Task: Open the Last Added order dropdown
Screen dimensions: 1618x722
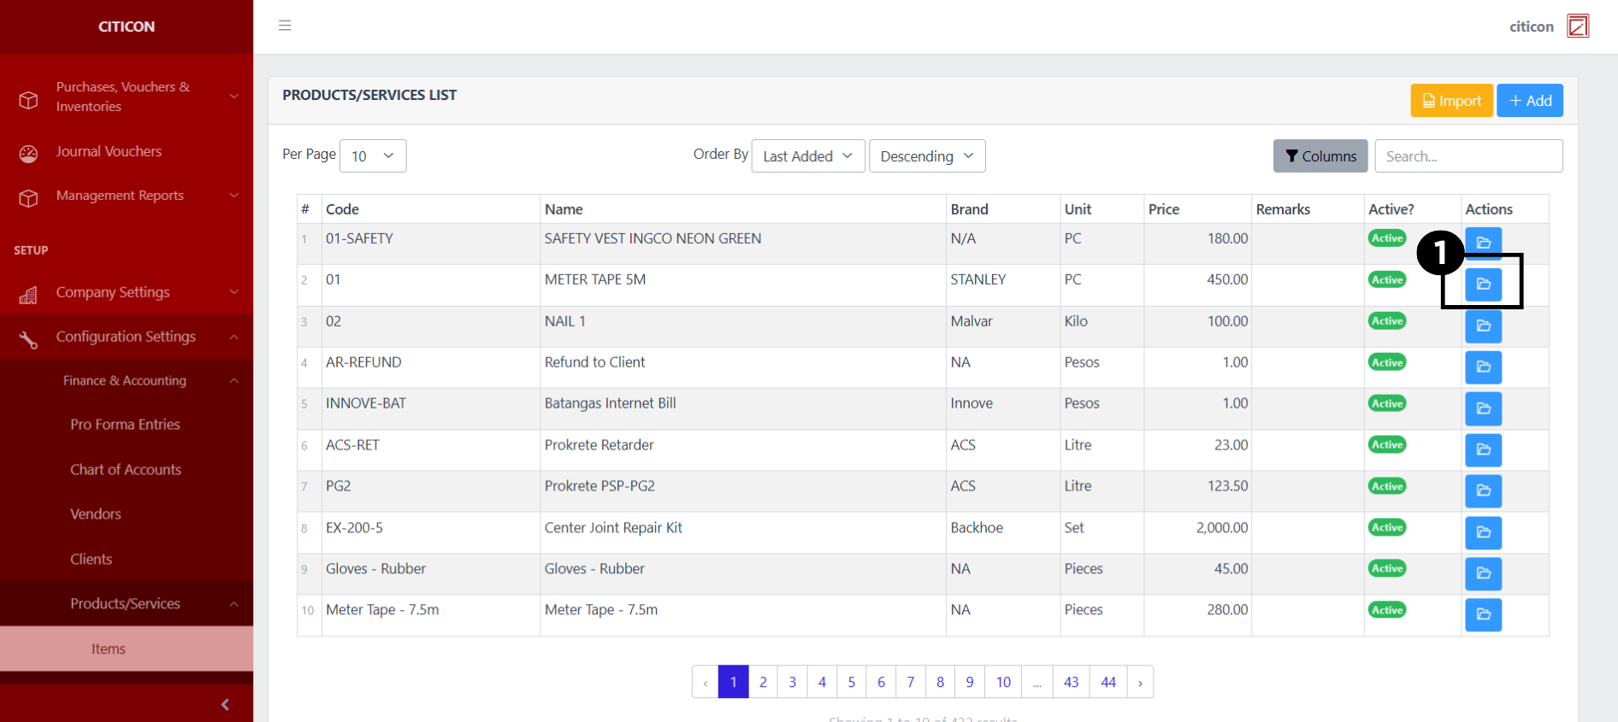Action: coord(807,156)
